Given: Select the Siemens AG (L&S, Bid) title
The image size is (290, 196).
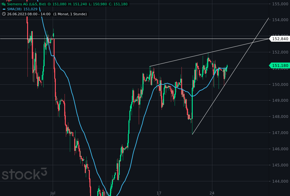Looking at the screenshot, I should [x=27, y=4].
